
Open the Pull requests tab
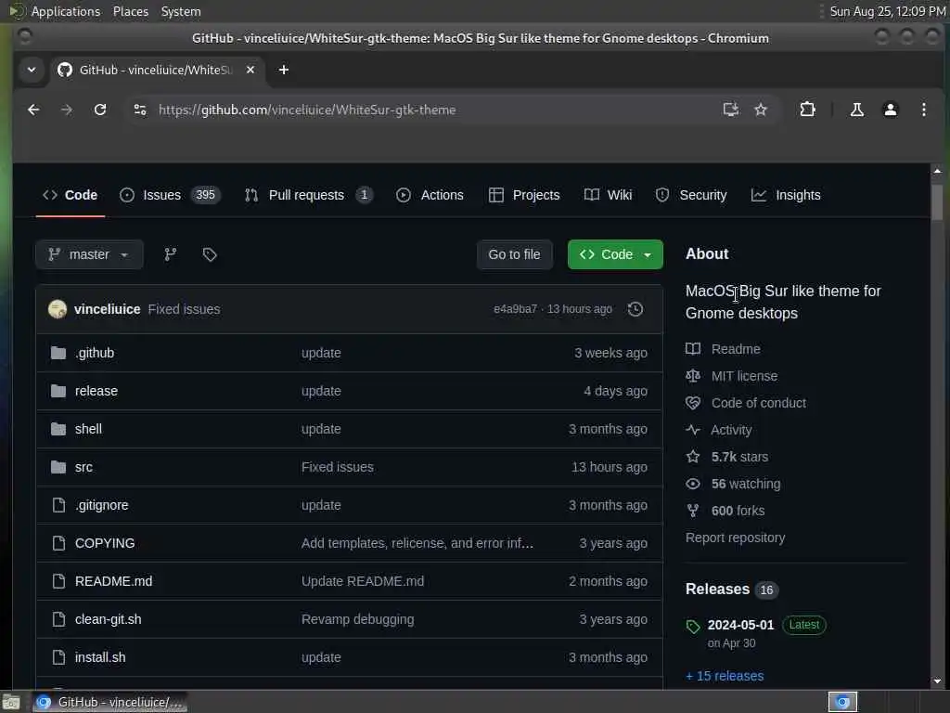[308, 195]
